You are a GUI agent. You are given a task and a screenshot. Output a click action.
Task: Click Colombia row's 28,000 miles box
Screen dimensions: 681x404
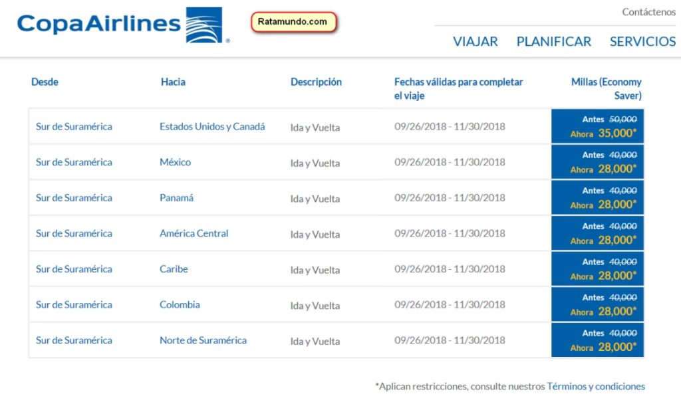click(x=598, y=305)
